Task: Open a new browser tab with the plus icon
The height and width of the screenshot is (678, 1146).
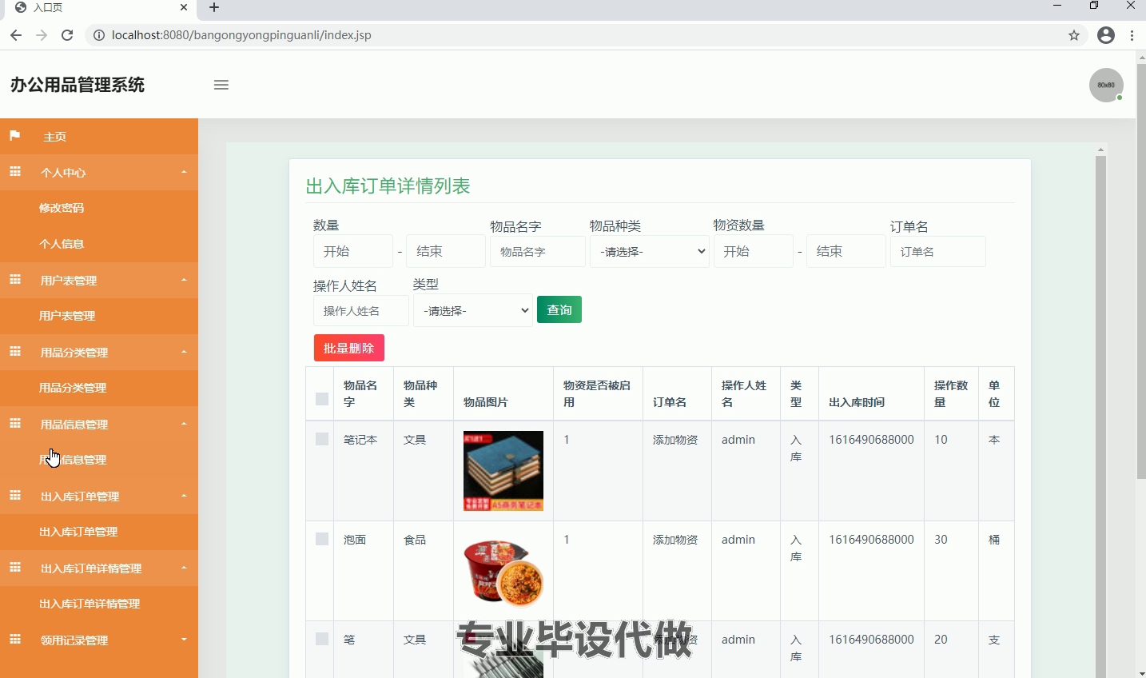Action: [x=214, y=8]
